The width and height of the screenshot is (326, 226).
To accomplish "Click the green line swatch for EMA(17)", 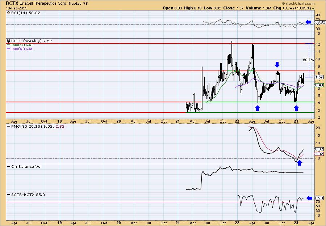I will (x=9, y=45).
